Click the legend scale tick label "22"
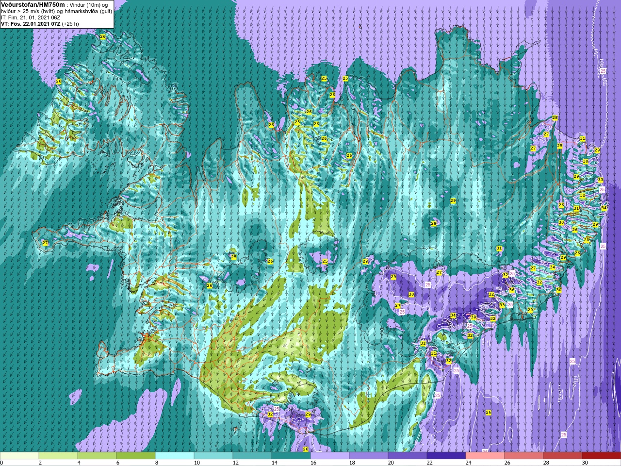This screenshot has width=621, height=466. 429,463
